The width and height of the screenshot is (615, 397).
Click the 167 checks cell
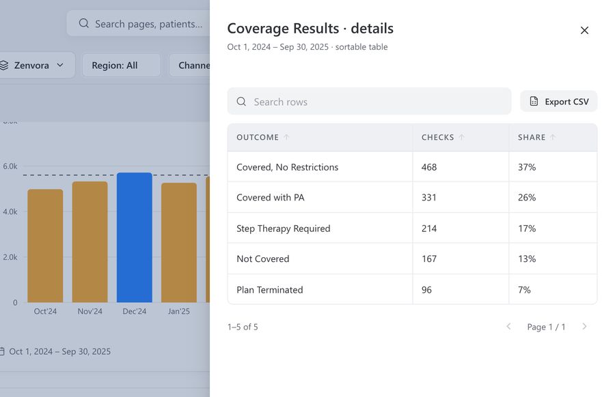[461, 259]
